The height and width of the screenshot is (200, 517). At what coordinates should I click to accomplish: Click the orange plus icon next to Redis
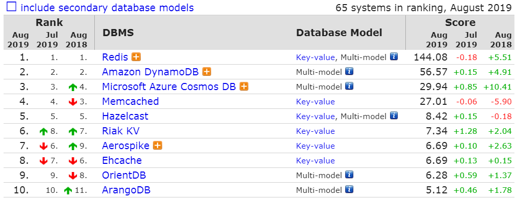point(136,57)
